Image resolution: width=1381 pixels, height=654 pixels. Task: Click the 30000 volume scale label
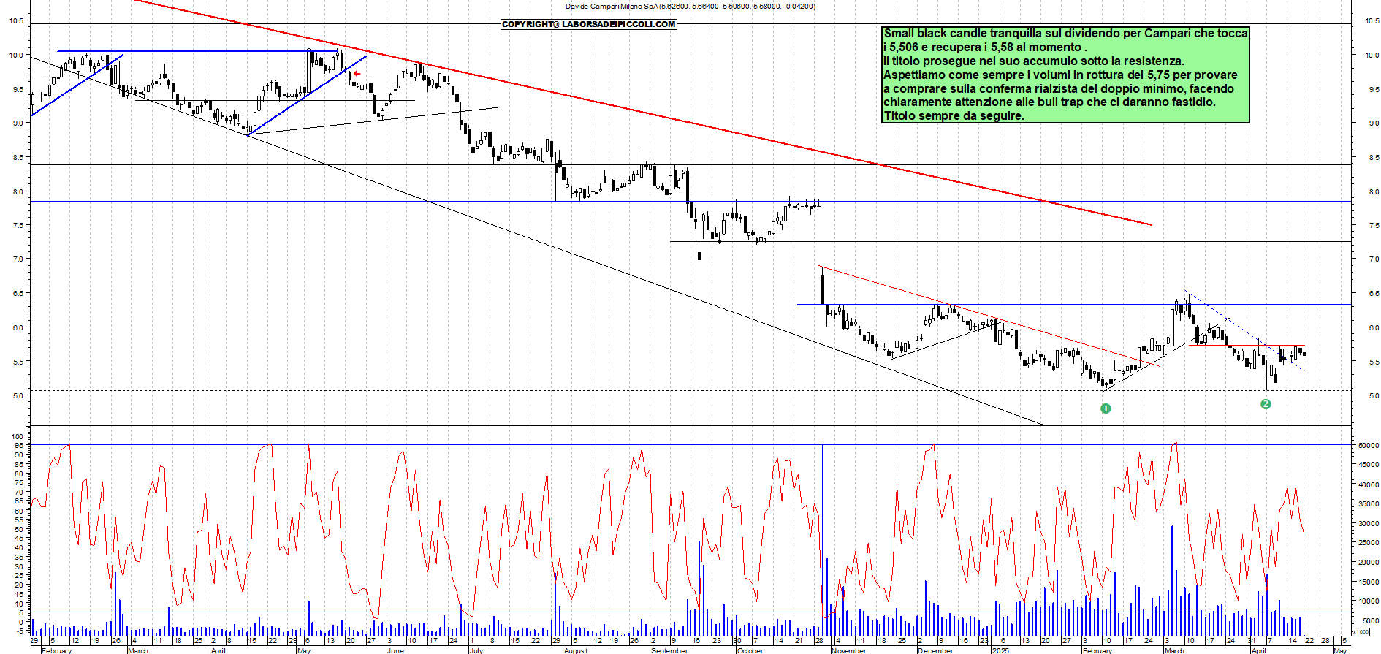1368,523
